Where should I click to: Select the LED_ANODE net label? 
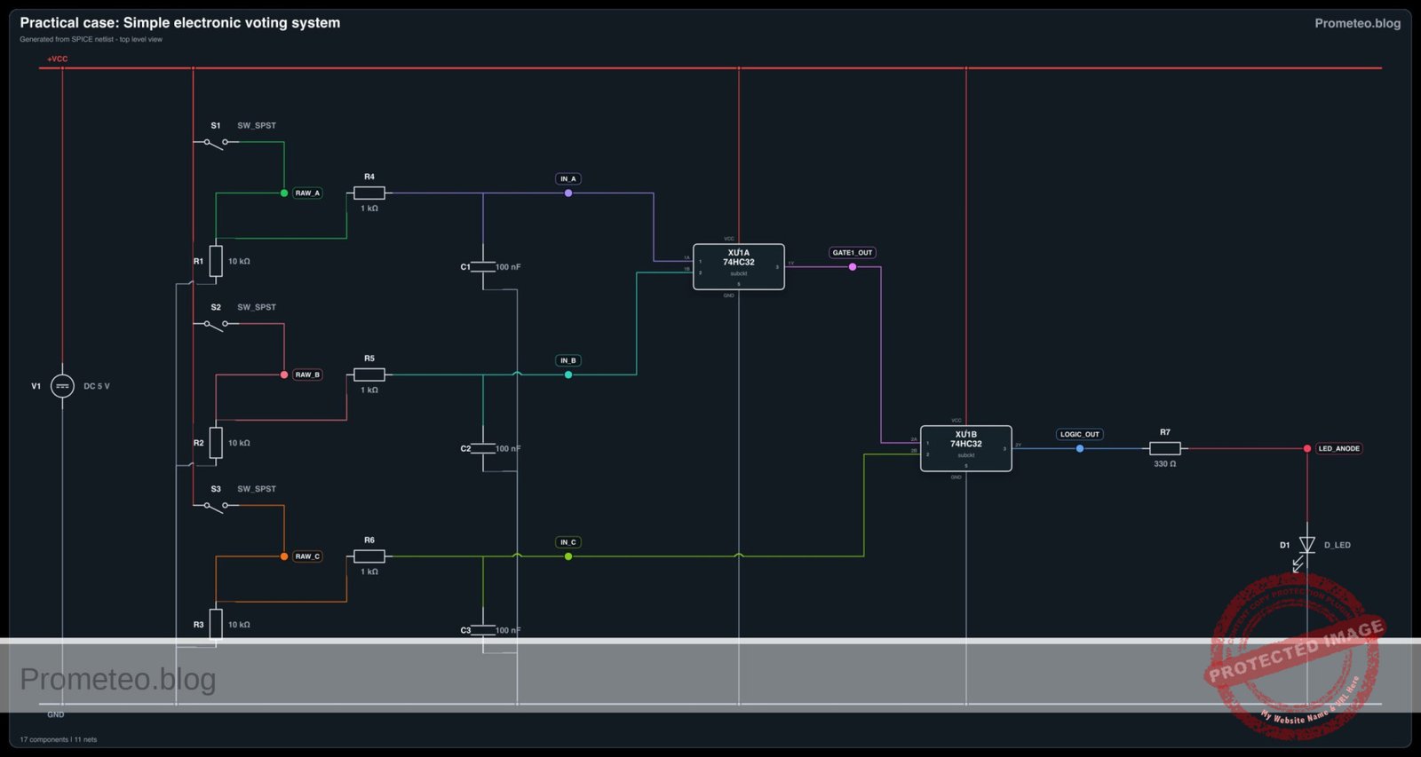coord(1339,448)
